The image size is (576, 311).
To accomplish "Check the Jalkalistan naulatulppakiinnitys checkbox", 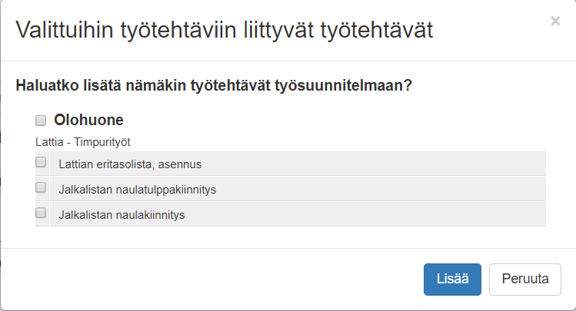I will pos(41,187).
